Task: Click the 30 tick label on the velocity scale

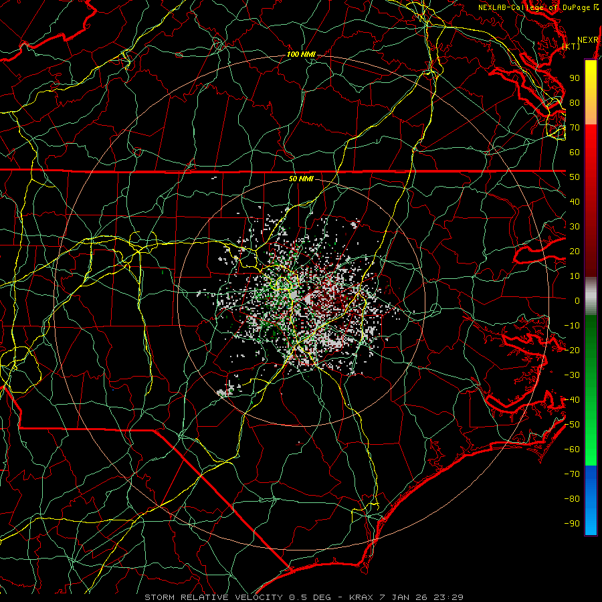Action: 575,227
